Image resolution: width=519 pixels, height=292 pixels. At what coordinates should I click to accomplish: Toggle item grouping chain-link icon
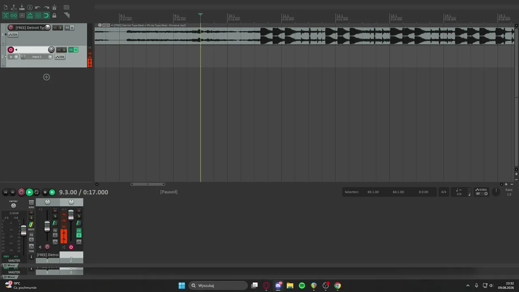pos(14,15)
